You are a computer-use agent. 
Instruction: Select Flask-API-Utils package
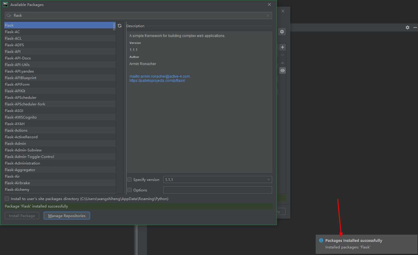[60, 65]
